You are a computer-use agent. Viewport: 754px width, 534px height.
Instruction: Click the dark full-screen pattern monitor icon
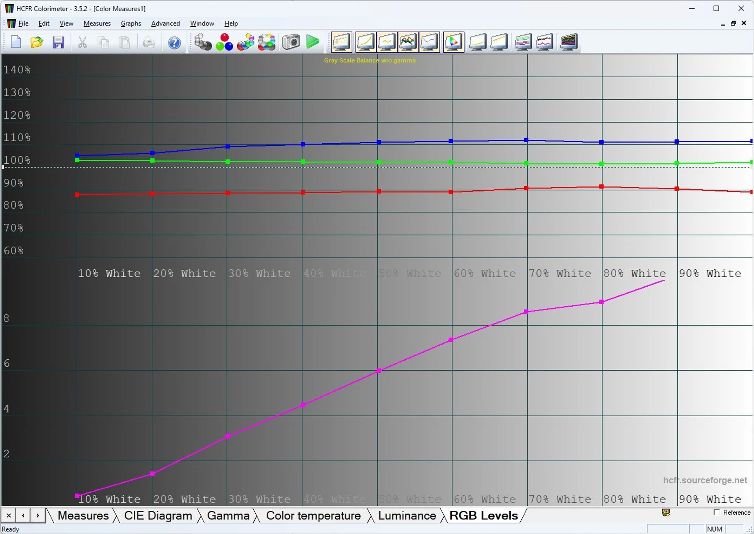[x=569, y=42]
